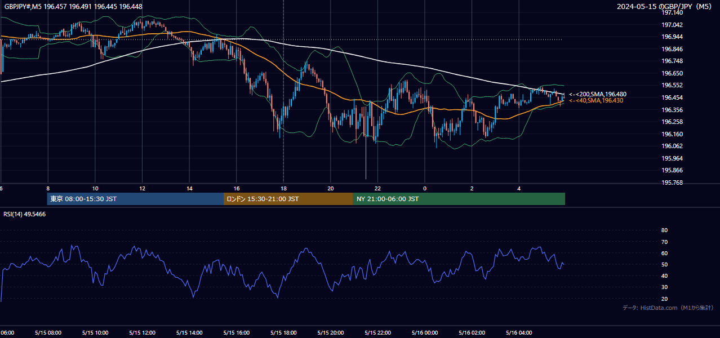Click price axis label 196.650
Image resolution: width=720 pixels, height=338 pixels.
coord(672,73)
